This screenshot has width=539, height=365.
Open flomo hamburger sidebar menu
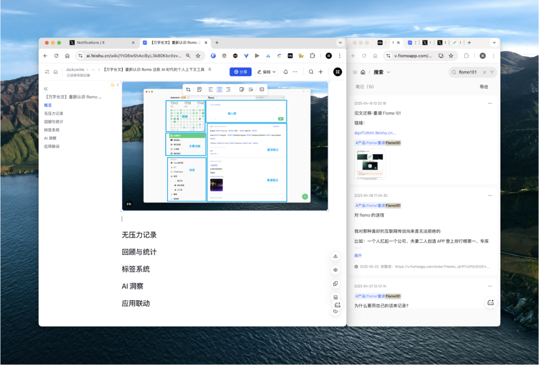coord(355,72)
